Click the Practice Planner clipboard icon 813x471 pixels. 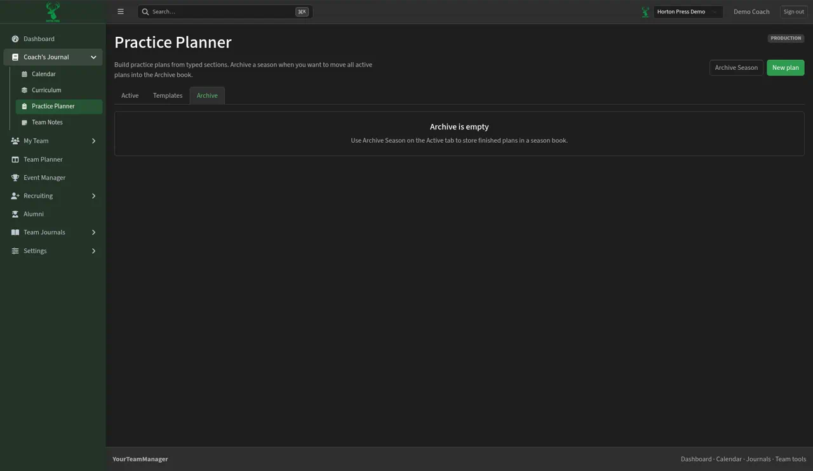click(x=25, y=106)
